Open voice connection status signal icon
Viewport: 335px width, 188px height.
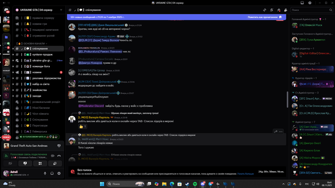[6, 156]
